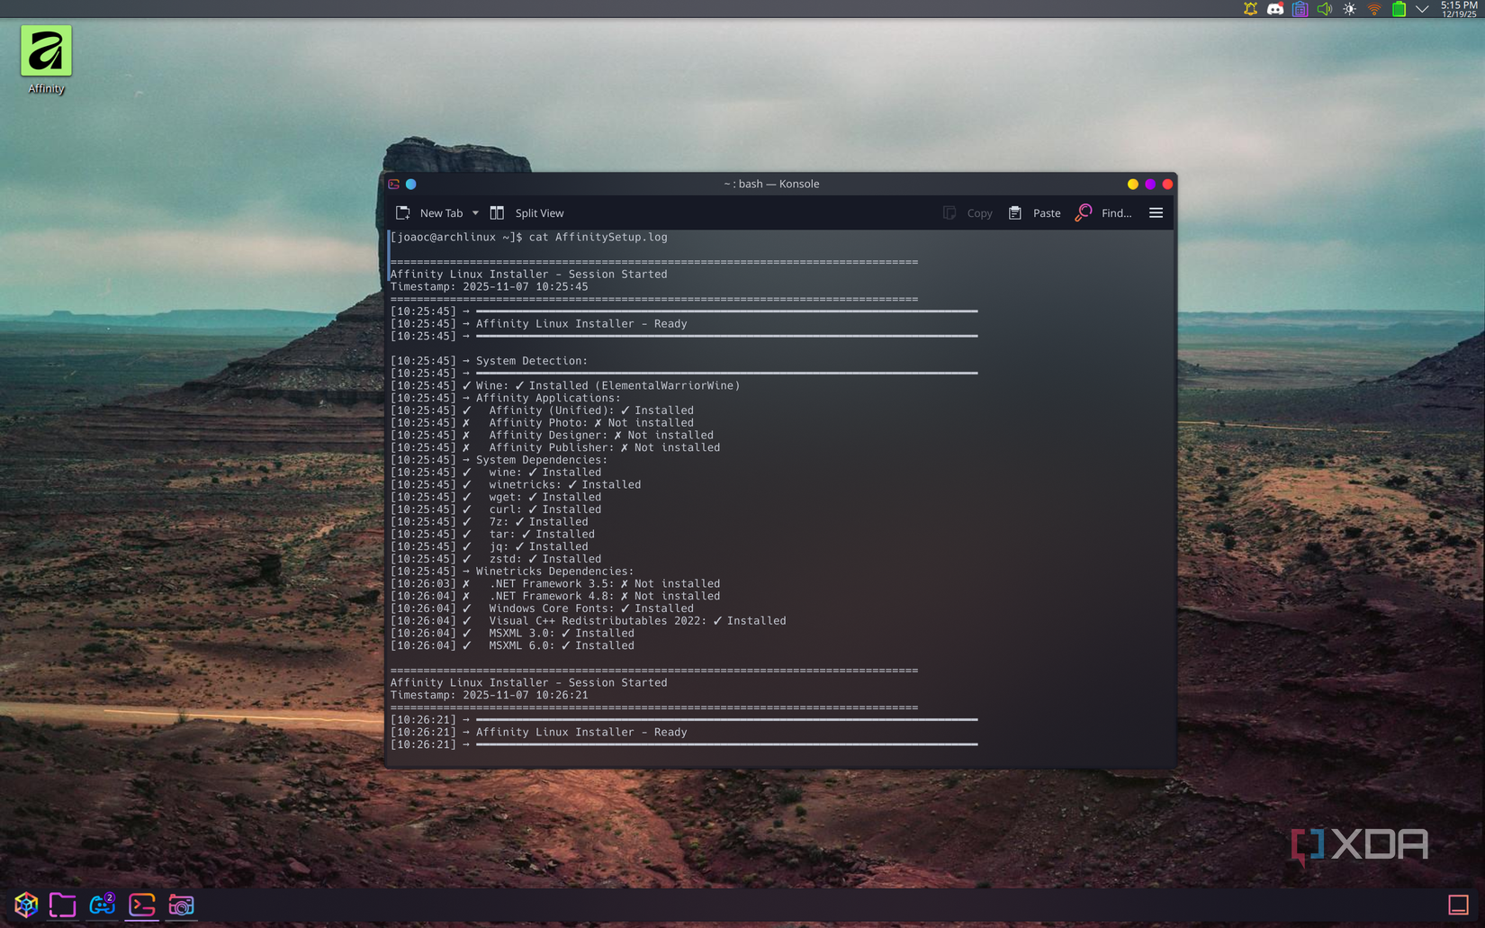The width and height of the screenshot is (1485, 928).
Task: Open the Wi-Fi network tray icon
Action: pos(1374,9)
